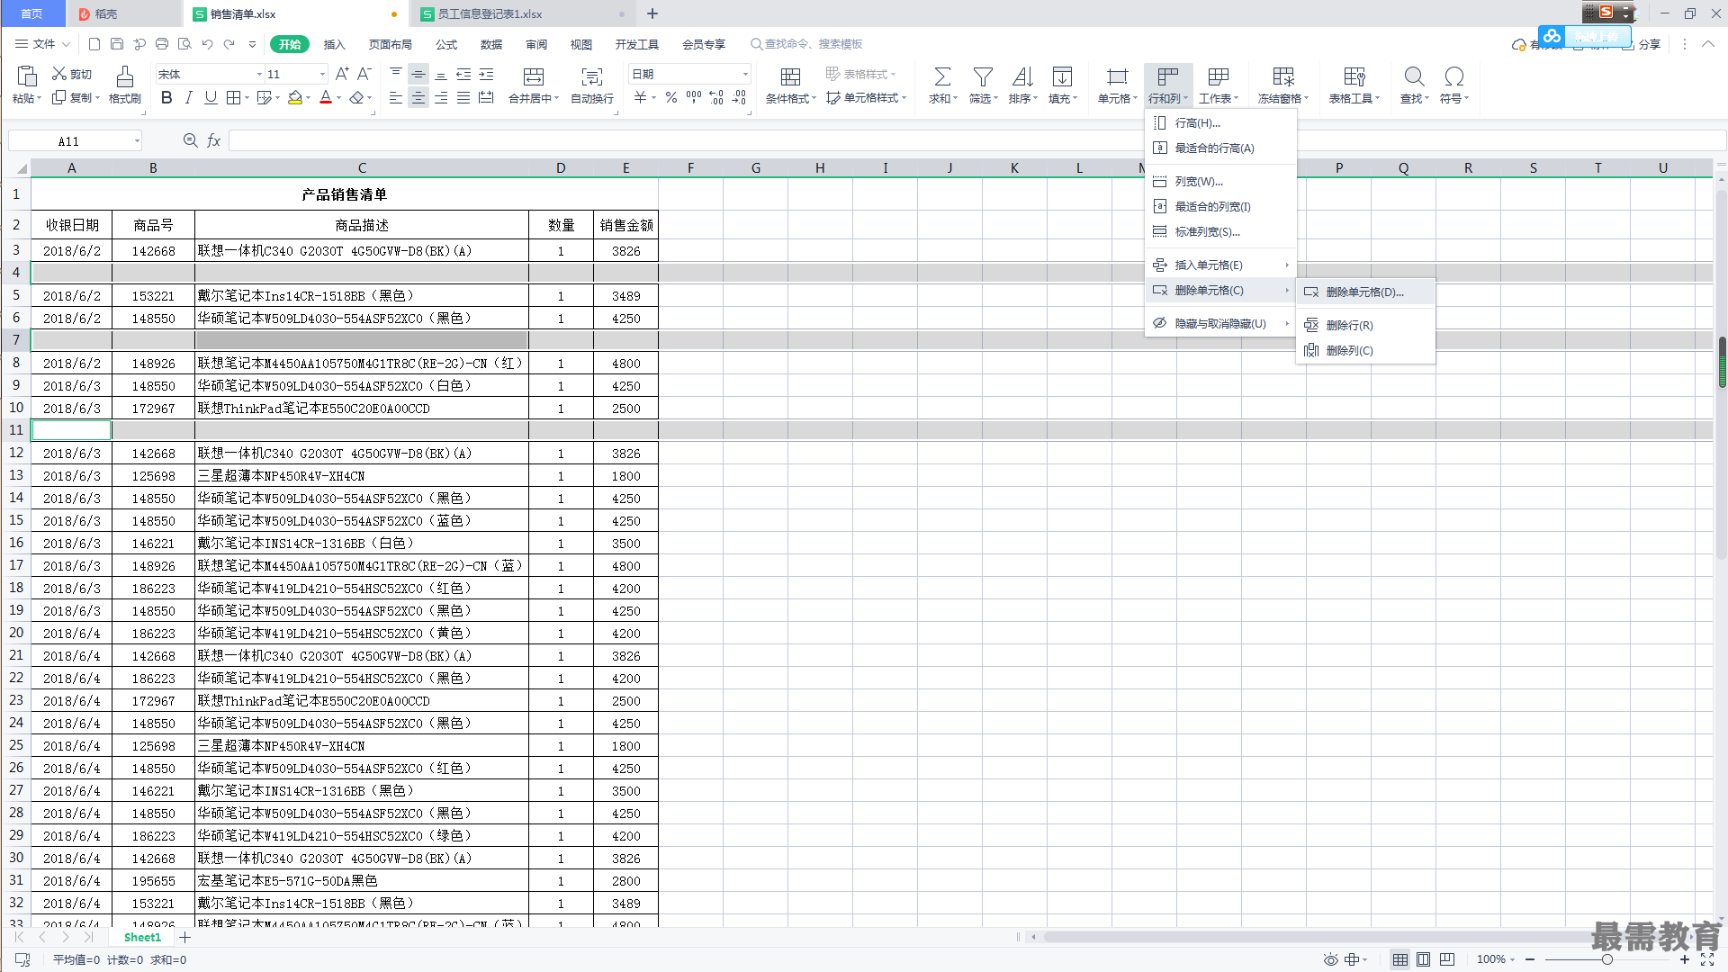Click the Cut scissors icon
Viewport: 1728px width, 972px height.
coord(59,74)
